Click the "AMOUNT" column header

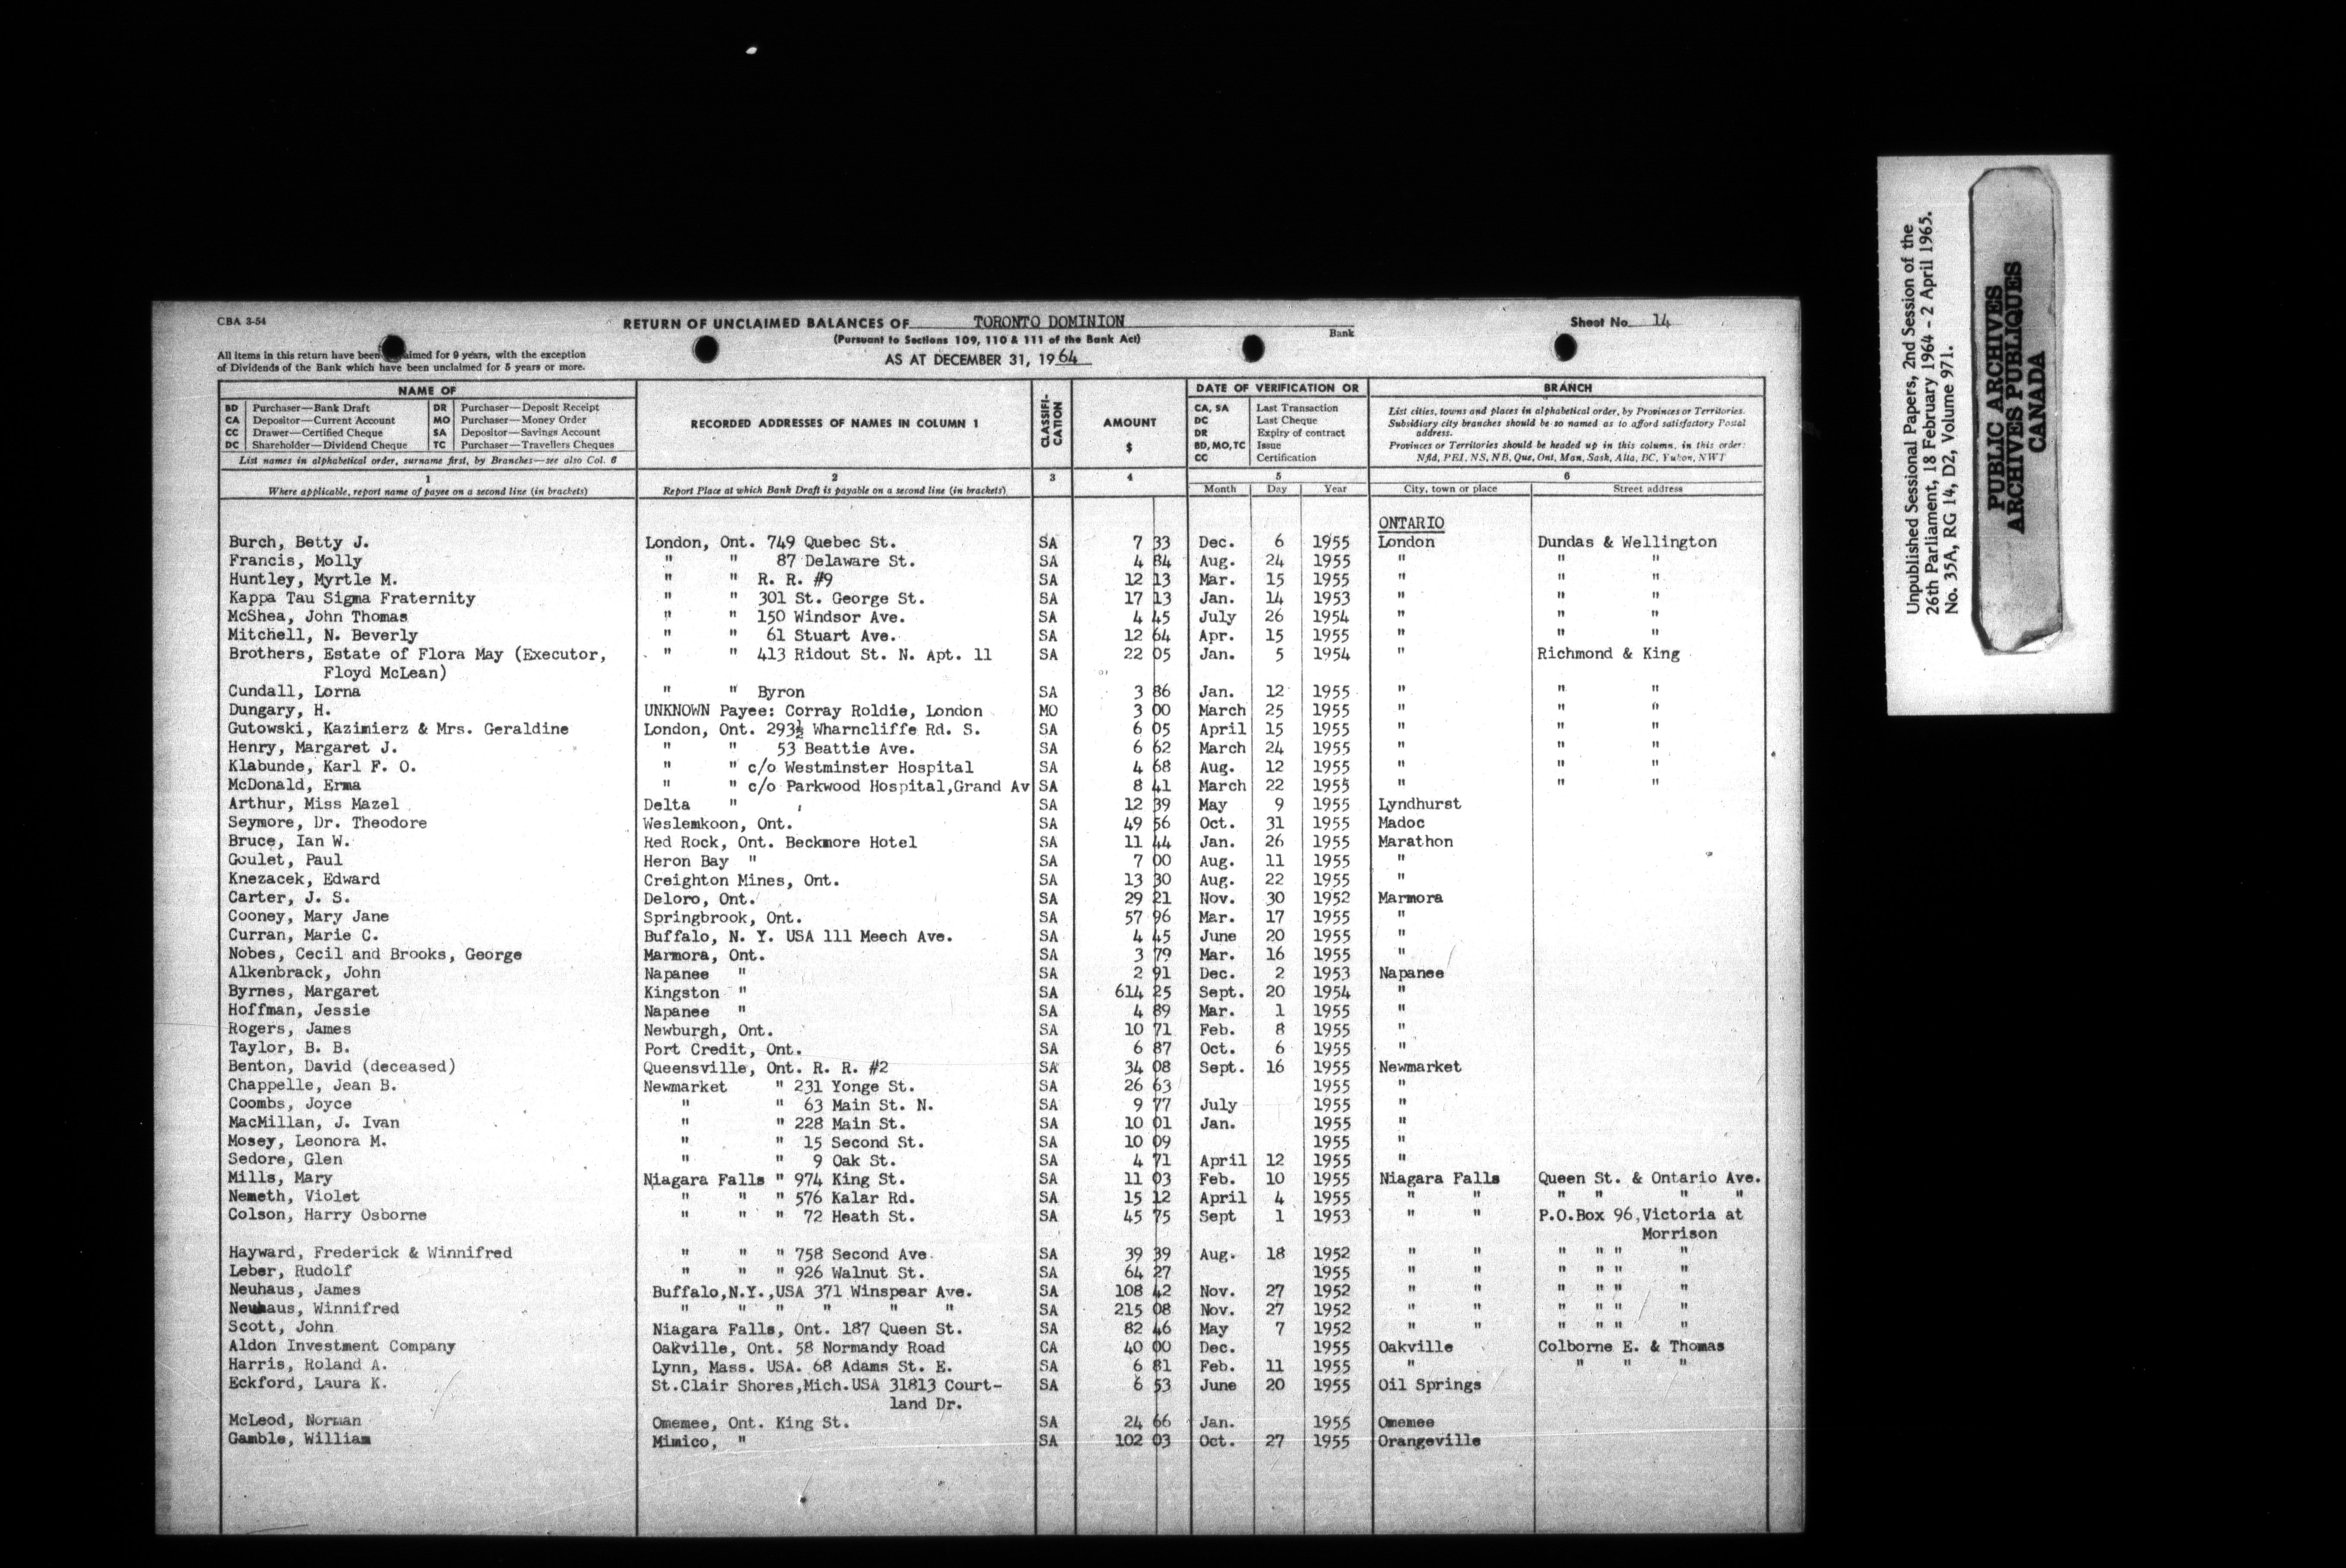[1129, 423]
